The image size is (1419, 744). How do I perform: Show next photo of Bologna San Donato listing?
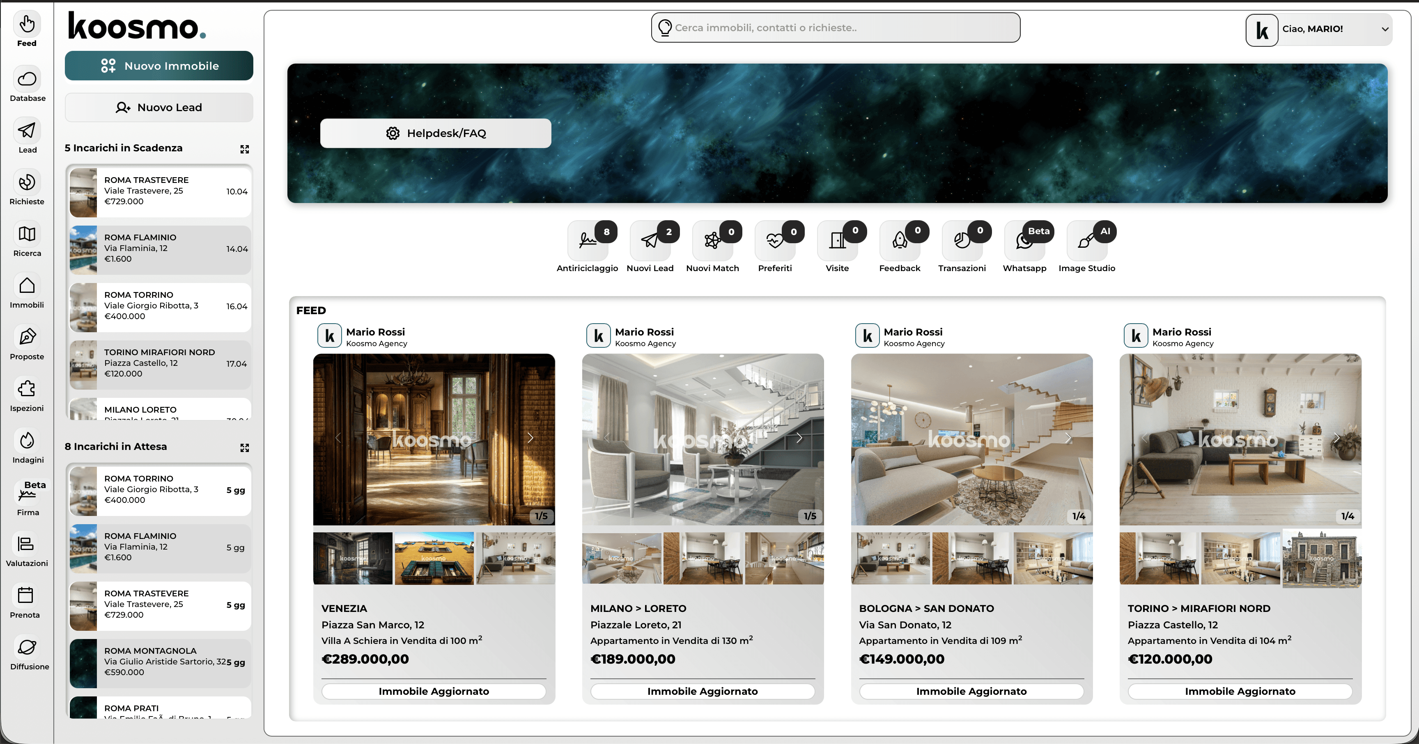(x=1068, y=438)
